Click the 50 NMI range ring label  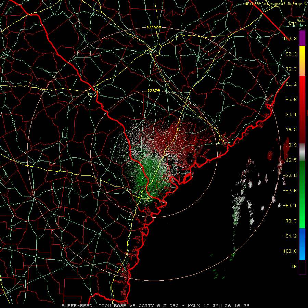pos(154,91)
